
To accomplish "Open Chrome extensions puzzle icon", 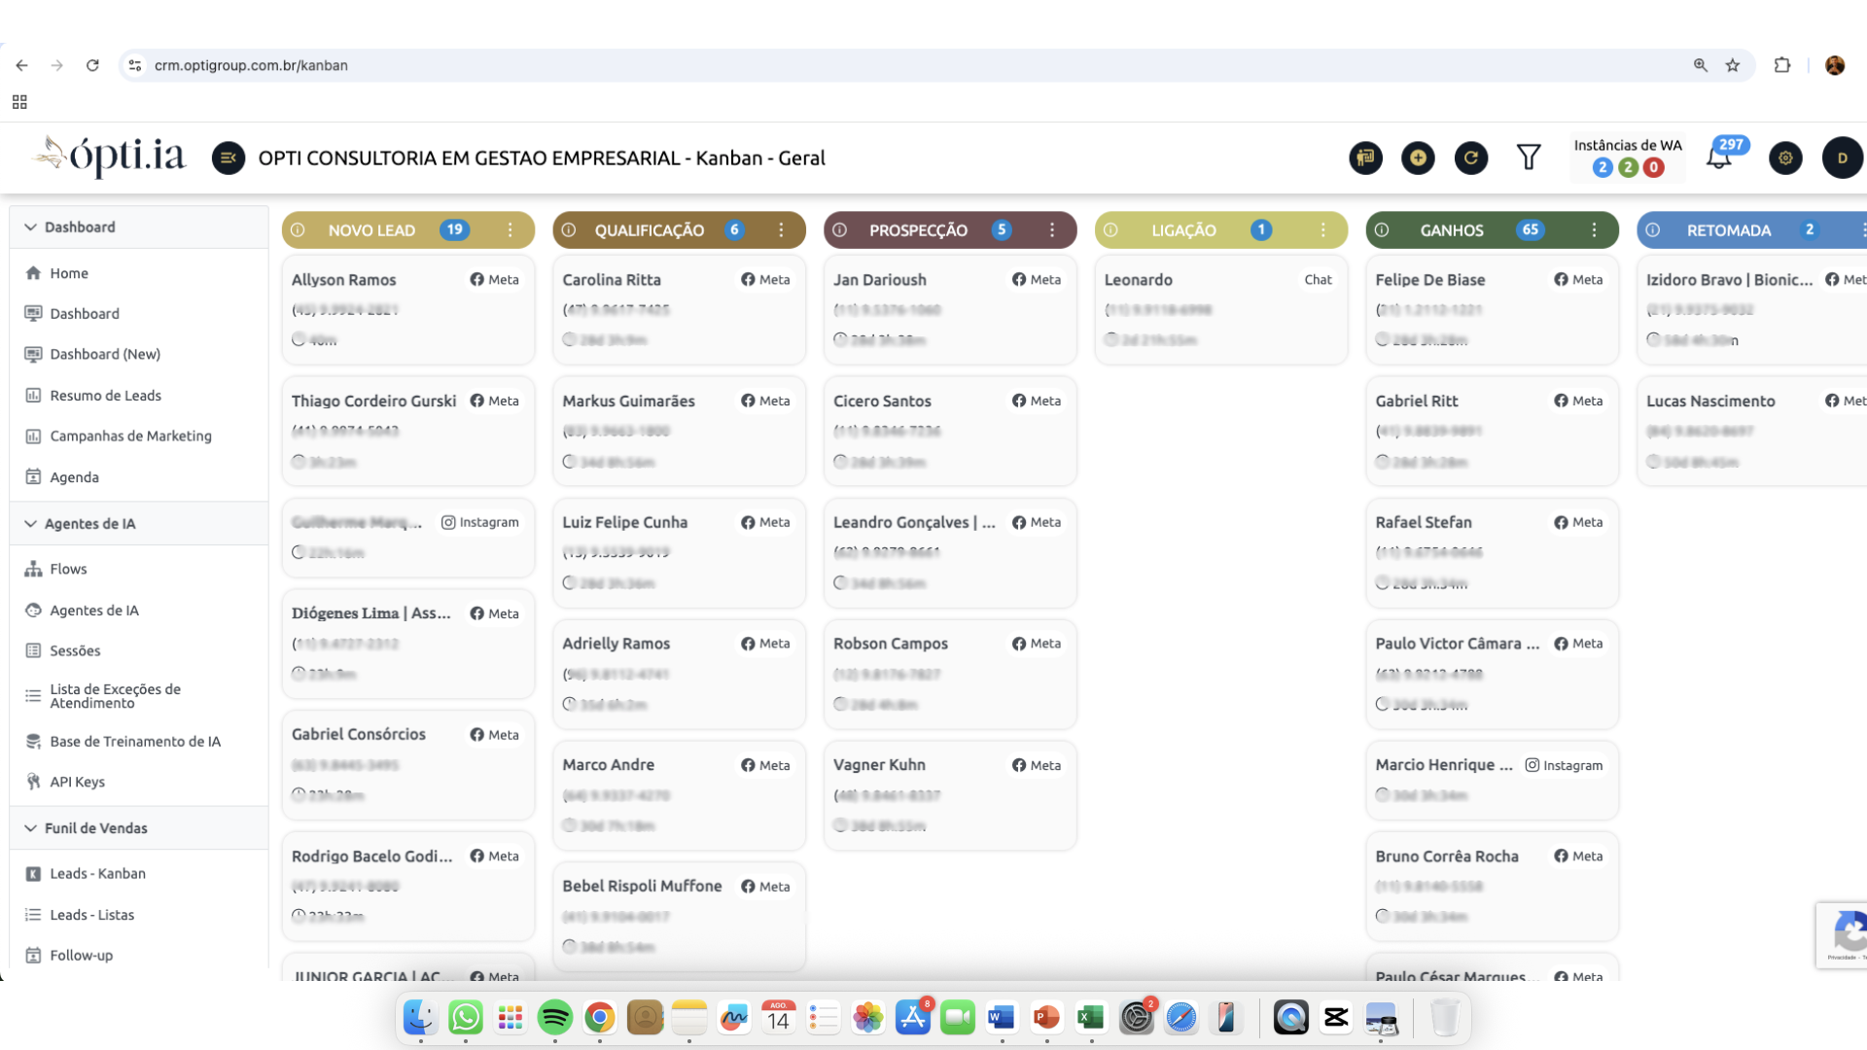I will pyautogui.click(x=1782, y=65).
